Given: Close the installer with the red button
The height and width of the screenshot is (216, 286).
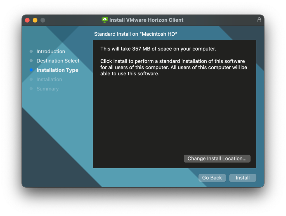Looking at the screenshot, I should (x=27, y=20).
